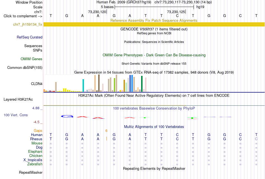Click the 5 bases scale bar
This screenshot has width=265, height=179.
click(154, 7)
